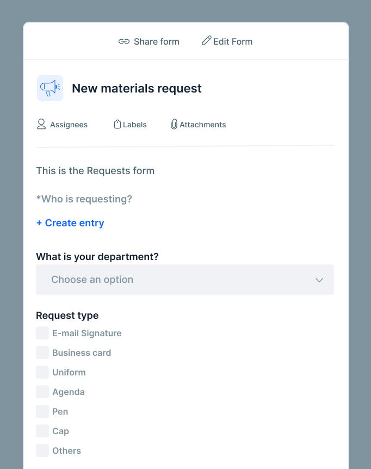Click the megaphone form icon
This screenshot has width=371, height=469.
pos(50,88)
